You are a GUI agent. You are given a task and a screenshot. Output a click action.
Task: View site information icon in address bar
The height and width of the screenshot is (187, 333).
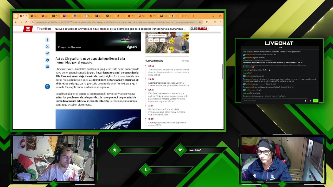click(x=32, y=22)
